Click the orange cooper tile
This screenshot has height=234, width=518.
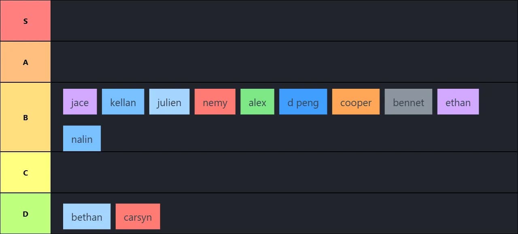[356, 102]
